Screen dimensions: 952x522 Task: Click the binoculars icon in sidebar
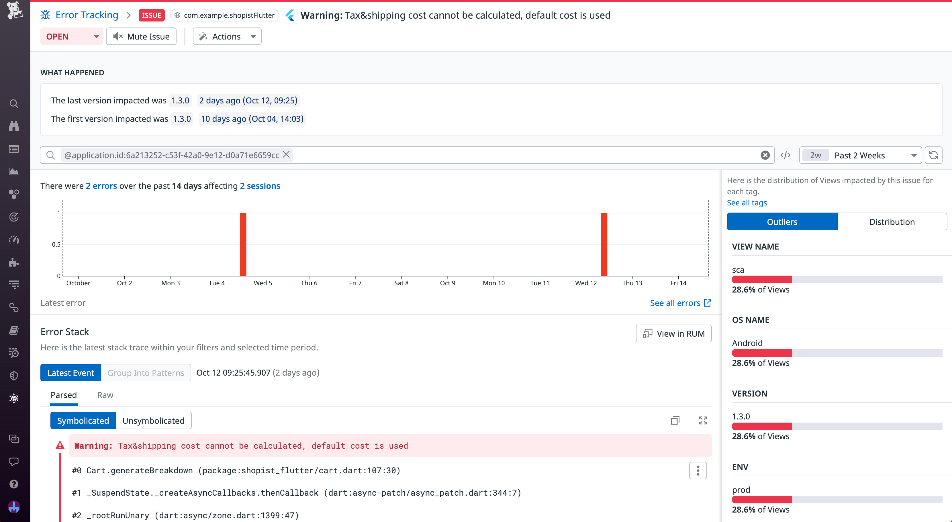tap(14, 126)
